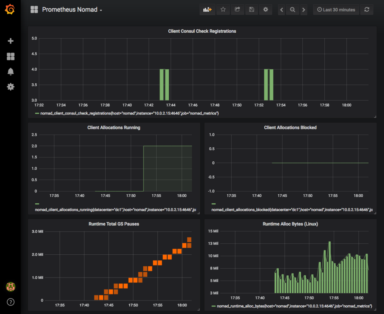
Task: Click resize handle of Consul Check Registrations panel
Action: [x=375, y=117]
